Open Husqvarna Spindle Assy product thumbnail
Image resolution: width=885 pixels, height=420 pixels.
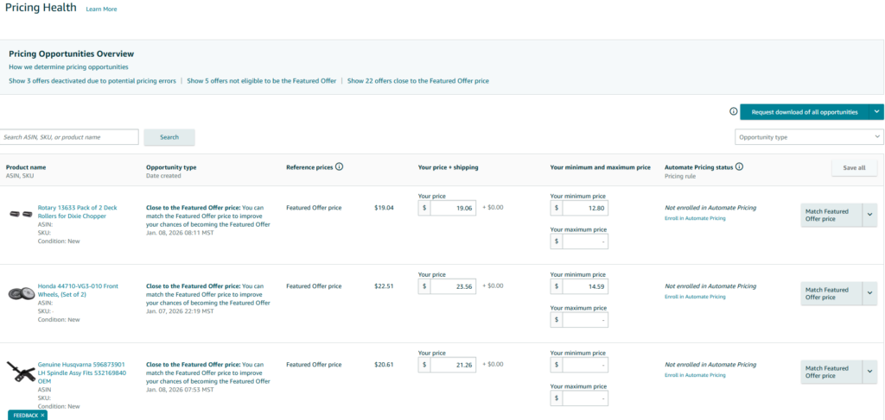click(x=21, y=373)
